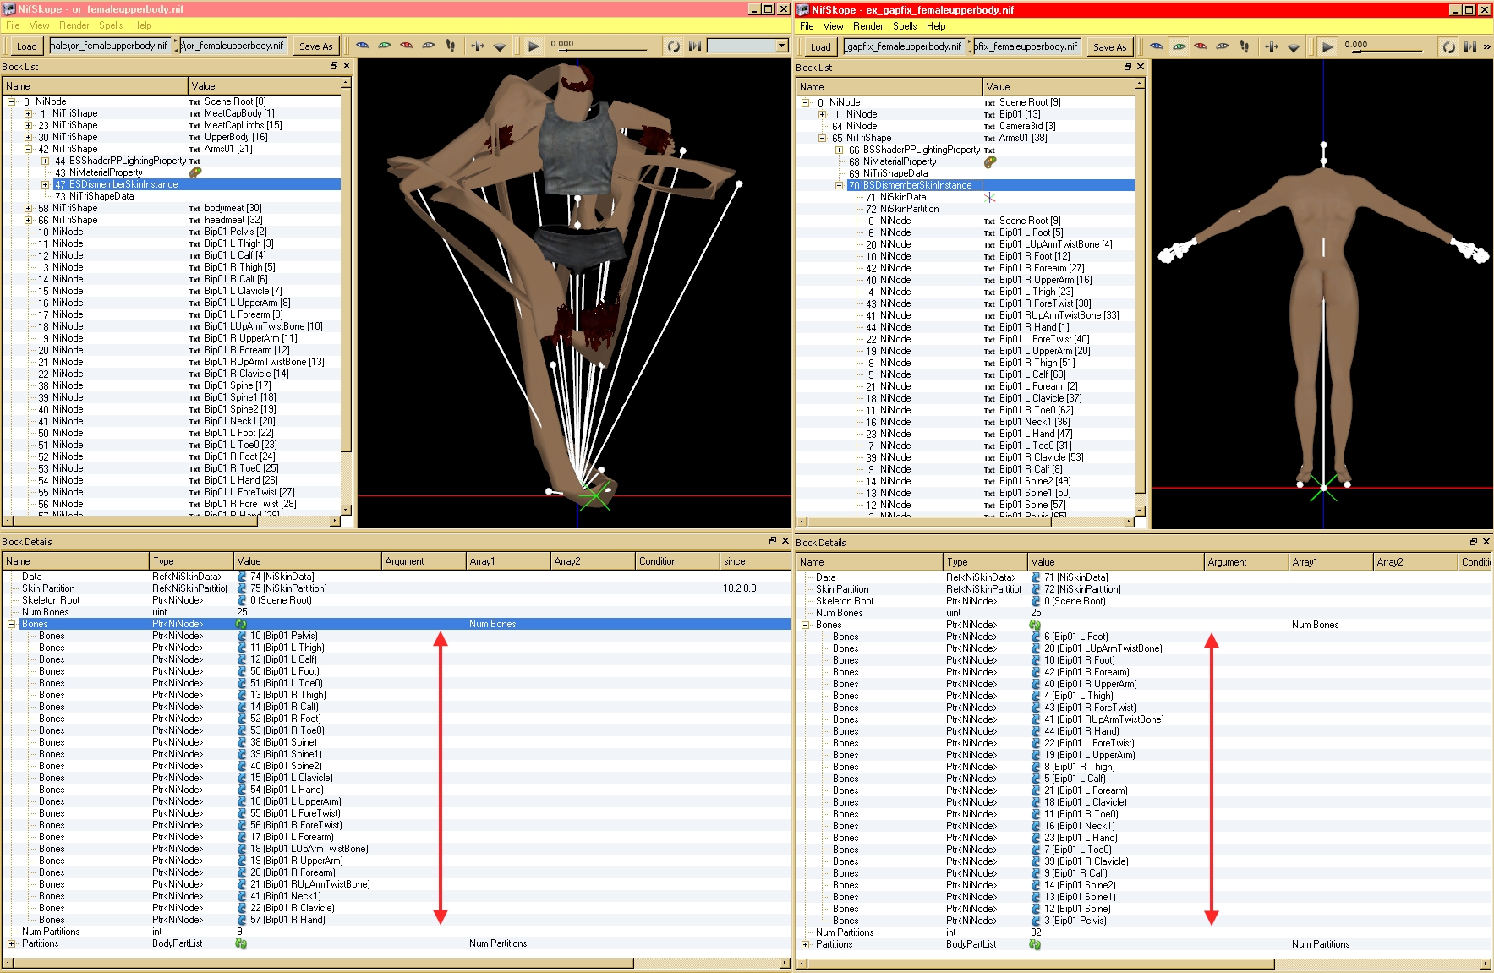Click Load button in ex_gapfix window
Viewport: 1494px width, 973px height.
click(820, 46)
